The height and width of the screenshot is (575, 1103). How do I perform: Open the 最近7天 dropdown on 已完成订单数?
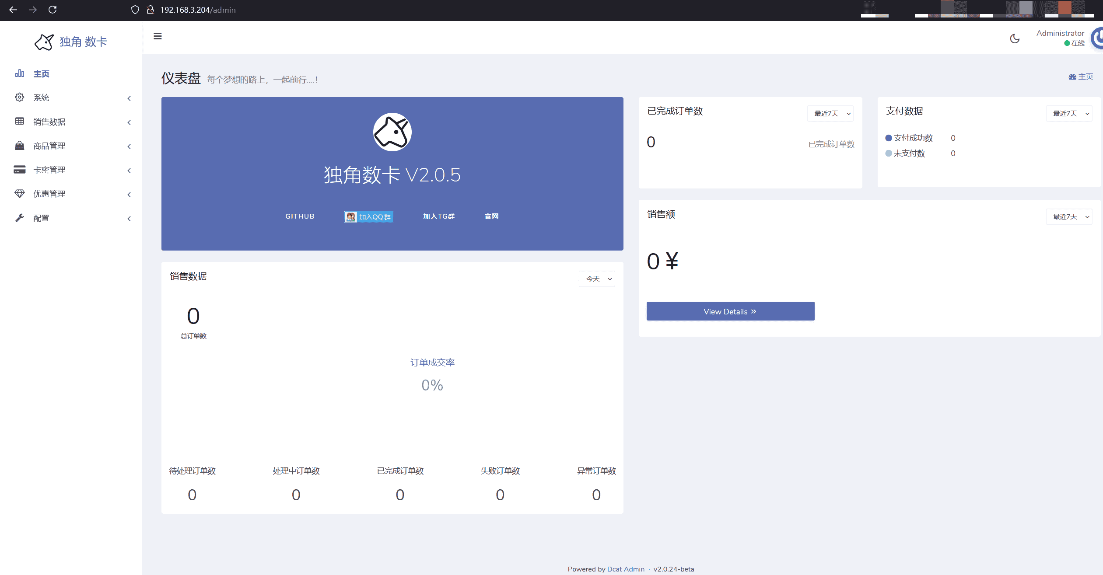[830, 113]
